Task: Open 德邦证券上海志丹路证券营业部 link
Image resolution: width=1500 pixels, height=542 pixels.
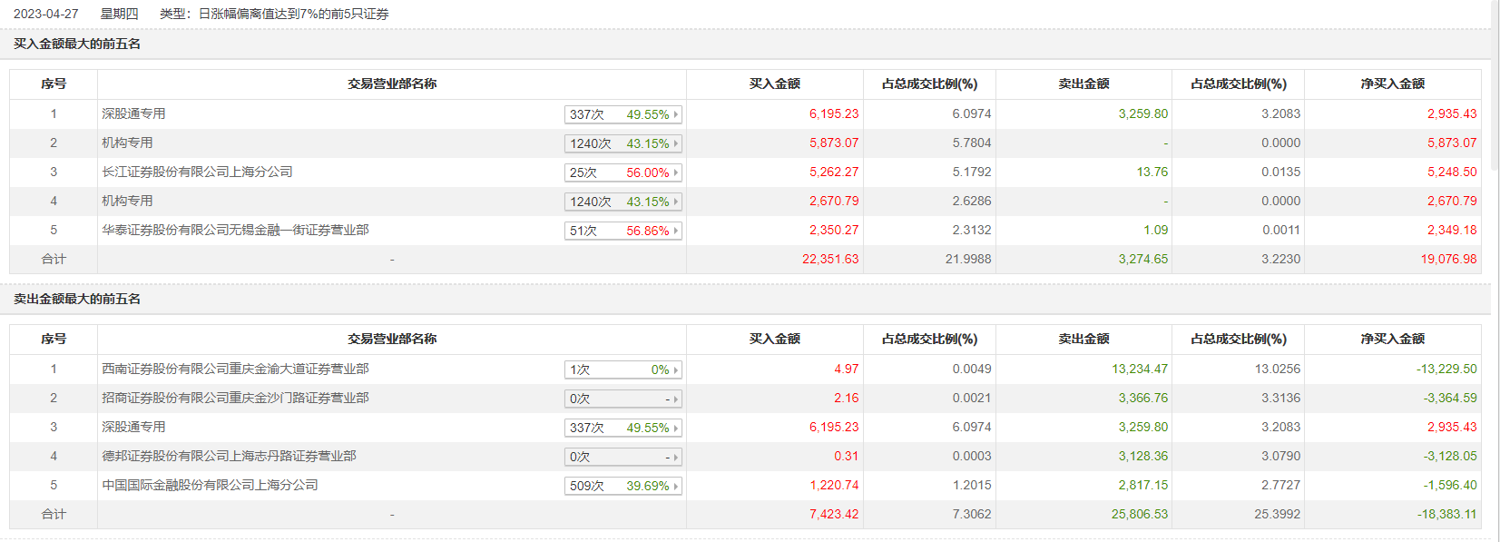Action: tap(229, 456)
